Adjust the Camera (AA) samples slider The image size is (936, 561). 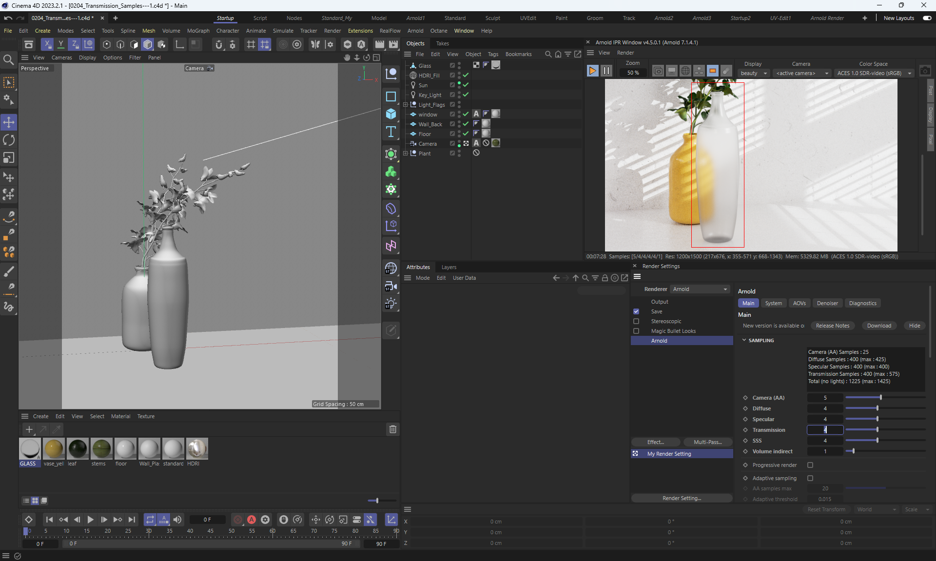(x=880, y=398)
